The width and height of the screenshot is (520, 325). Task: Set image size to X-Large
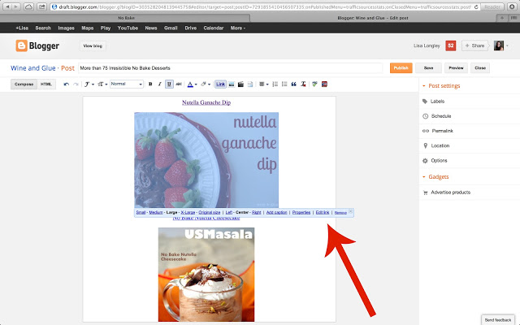click(188, 212)
